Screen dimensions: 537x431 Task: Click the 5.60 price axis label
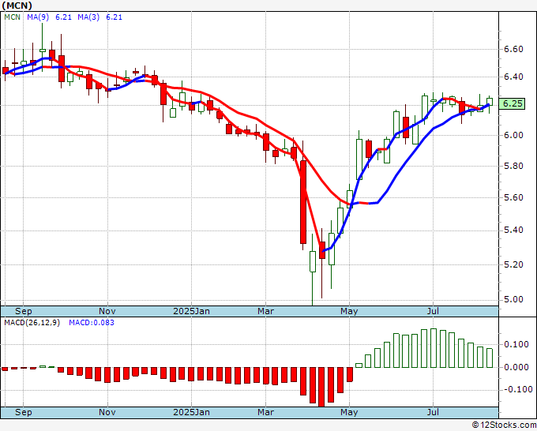pyautogui.click(x=513, y=198)
